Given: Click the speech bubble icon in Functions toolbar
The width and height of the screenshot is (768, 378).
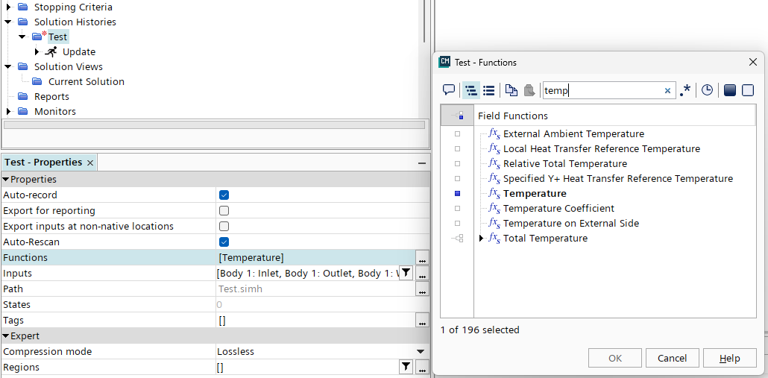Looking at the screenshot, I should coord(449,90).
